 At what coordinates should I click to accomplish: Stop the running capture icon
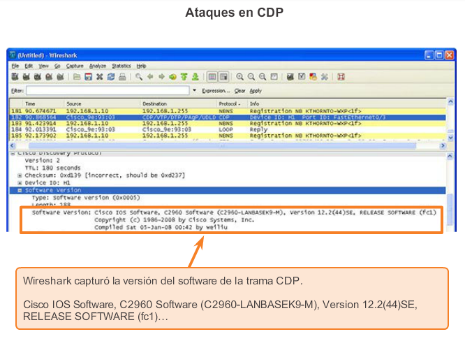click(x=49, y=77)
